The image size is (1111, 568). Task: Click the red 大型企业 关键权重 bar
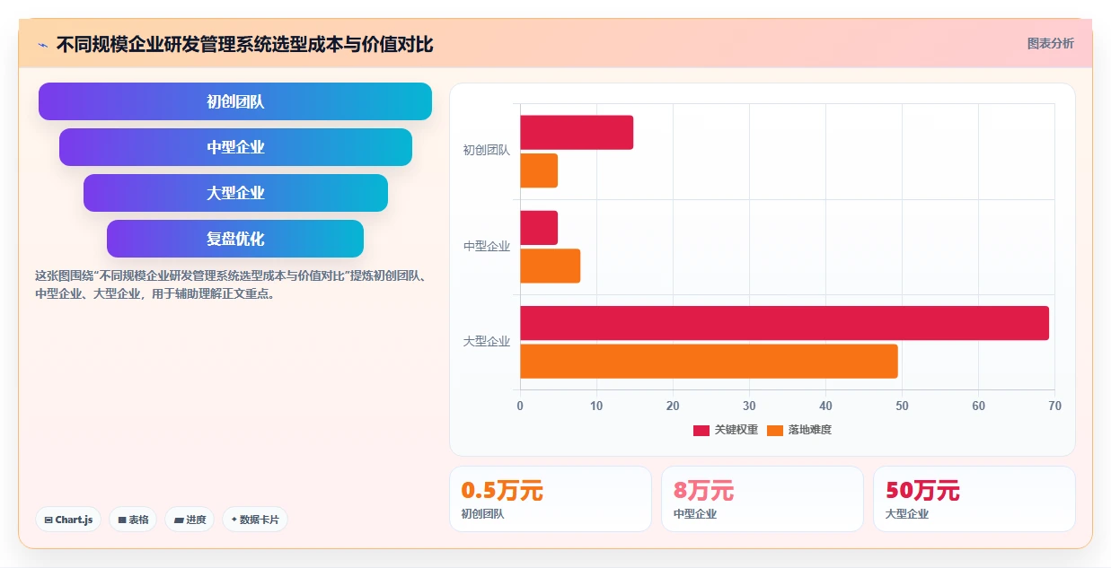point(784,323)
